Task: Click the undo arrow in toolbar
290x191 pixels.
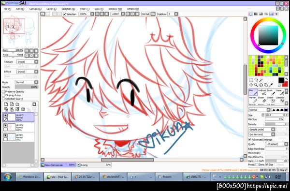Action: 43,14
